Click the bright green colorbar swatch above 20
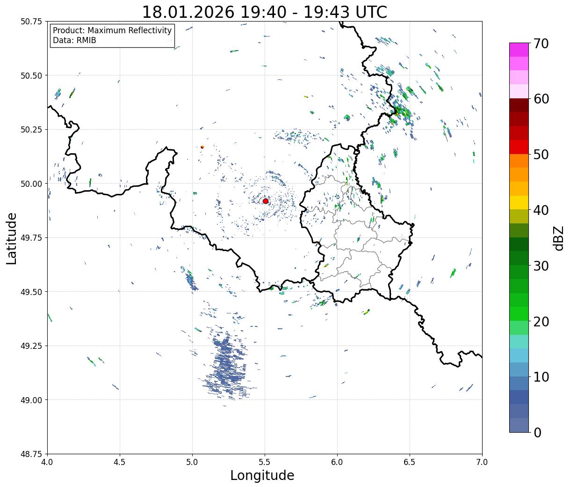The image size is (570, 487). [519, 314]
